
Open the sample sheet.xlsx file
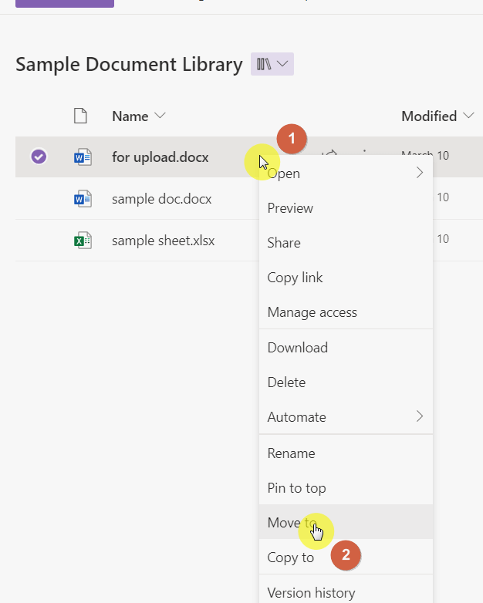[x=163, y=241]
